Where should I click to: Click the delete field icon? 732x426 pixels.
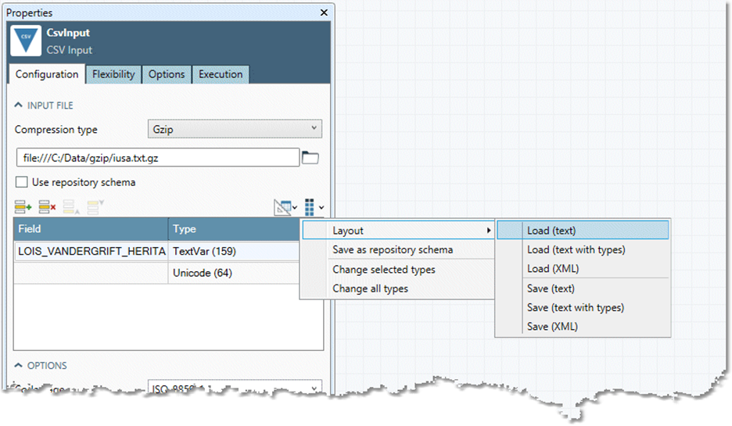tap(47, 207)
